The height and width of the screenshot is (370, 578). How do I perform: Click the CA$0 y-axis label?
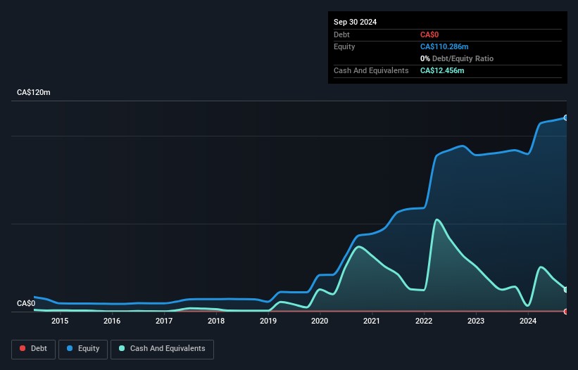[x=26, y=304]
